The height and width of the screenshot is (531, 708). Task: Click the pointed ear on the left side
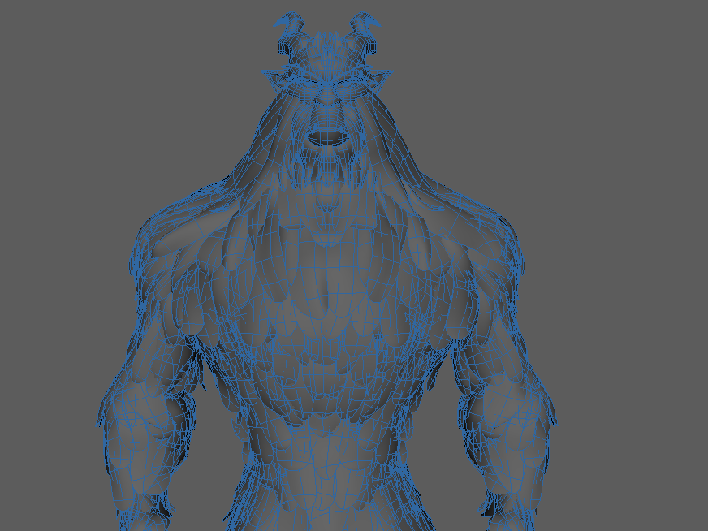click(x=274, y=76)
